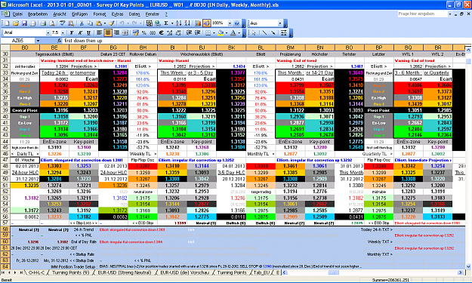Open the Datei menu

click(x=17, y=14)
